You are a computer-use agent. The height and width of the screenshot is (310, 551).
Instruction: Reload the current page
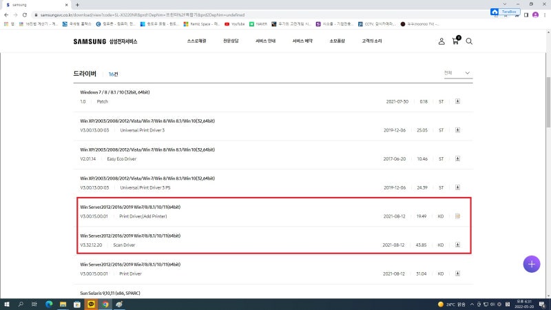[25, 15]
